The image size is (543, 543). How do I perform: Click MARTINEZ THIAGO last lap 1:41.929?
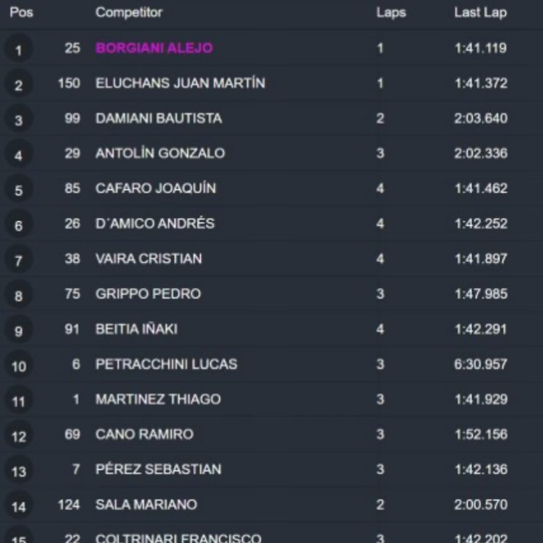point(481,399)
